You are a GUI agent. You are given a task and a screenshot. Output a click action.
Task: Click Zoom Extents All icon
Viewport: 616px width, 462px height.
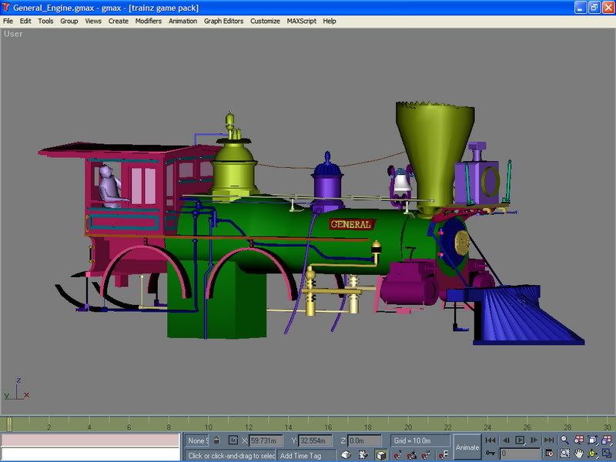click(x=607, y=440)
